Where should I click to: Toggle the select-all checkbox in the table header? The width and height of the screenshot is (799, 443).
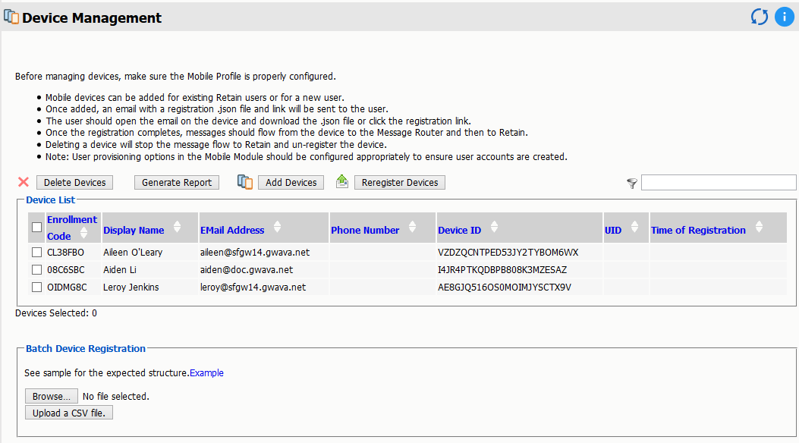tap(36, 227)
